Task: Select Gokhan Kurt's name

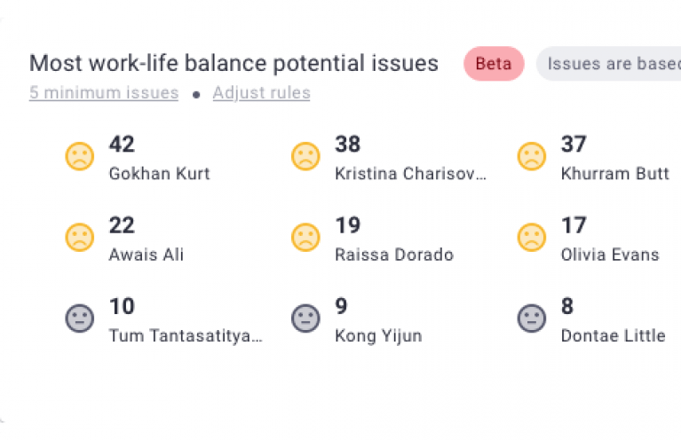Action: [159, 174]
